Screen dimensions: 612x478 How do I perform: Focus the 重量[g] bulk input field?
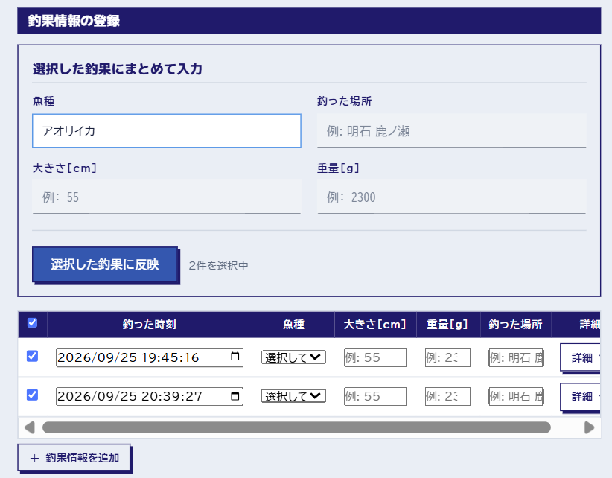pos(452,197)
